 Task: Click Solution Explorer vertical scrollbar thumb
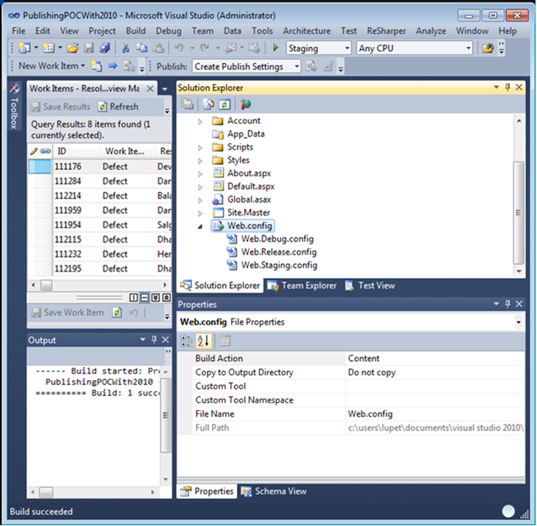(519, 213)
